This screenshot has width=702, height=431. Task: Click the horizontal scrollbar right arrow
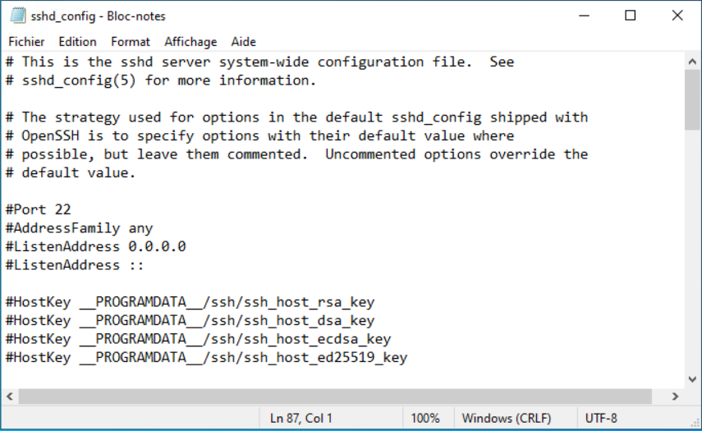point(675,397)
